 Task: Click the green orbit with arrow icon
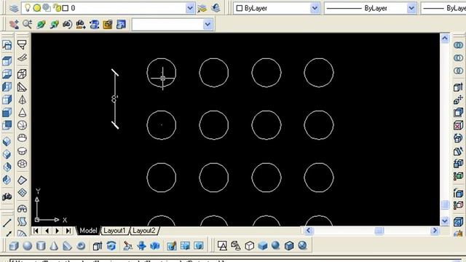tap(54, 24)
